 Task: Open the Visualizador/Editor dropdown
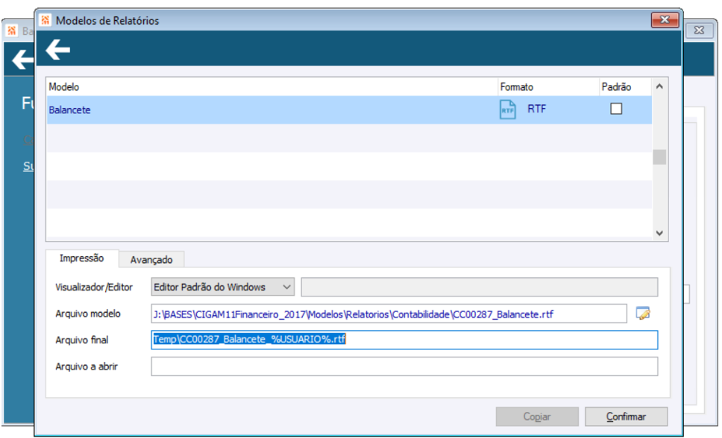tap(222, 287)
